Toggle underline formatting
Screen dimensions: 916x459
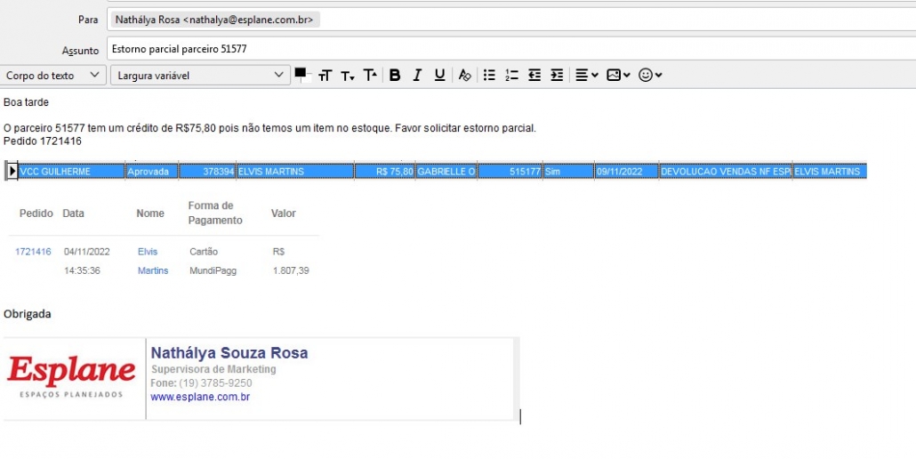click(x=439, y=76)
